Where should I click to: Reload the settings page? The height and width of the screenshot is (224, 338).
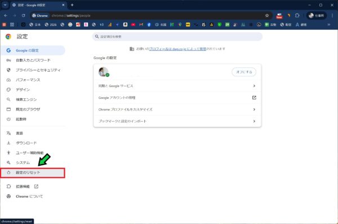[x=23, y=16]
